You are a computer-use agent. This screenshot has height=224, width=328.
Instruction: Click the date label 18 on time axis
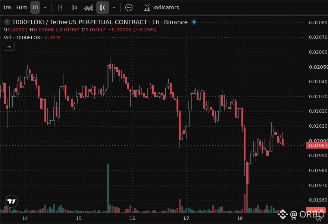[240, 218]
